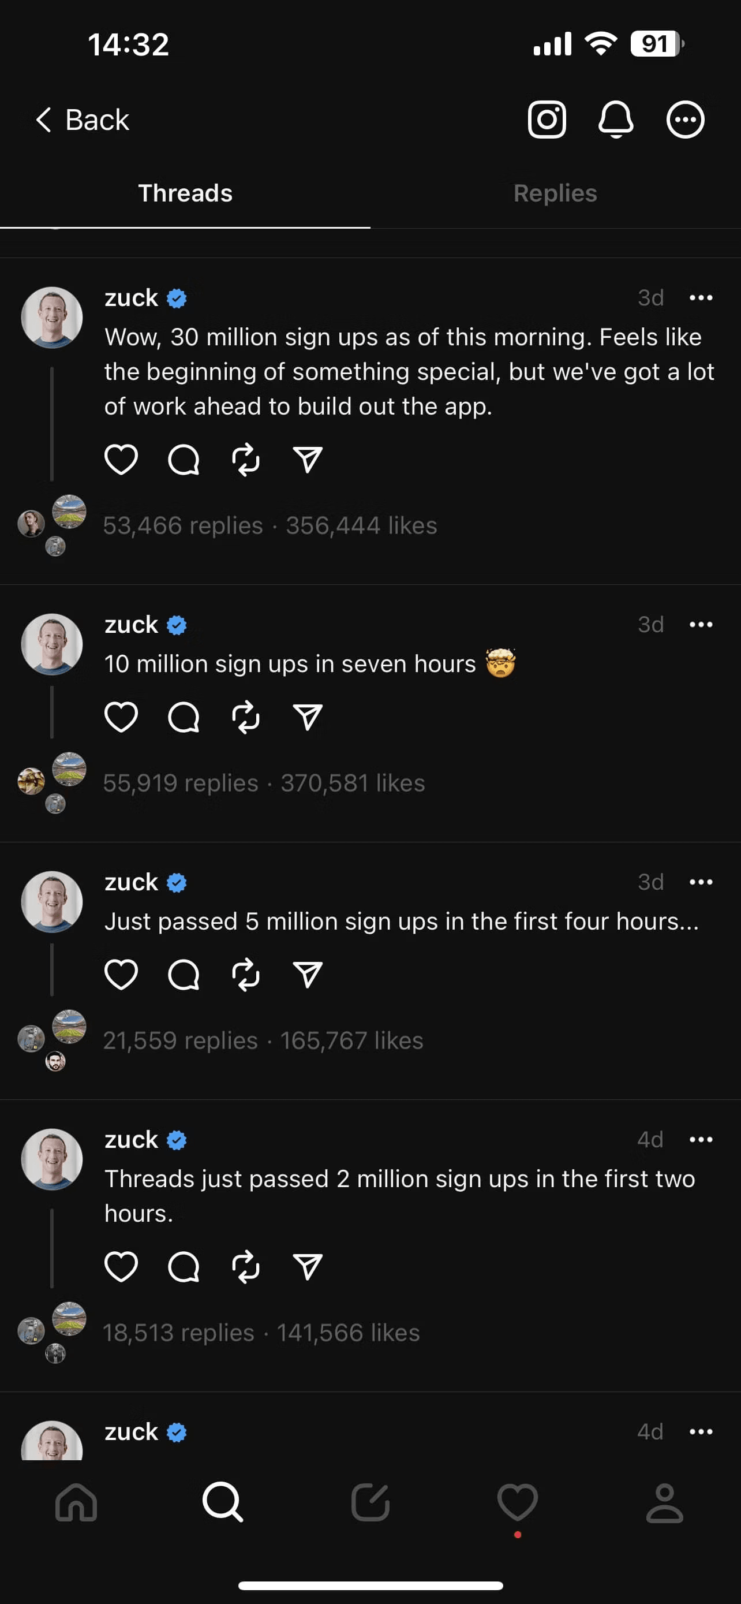Share the 5 million sign ups post
The height and width of the screenshot is (1604, 741).
308,975
